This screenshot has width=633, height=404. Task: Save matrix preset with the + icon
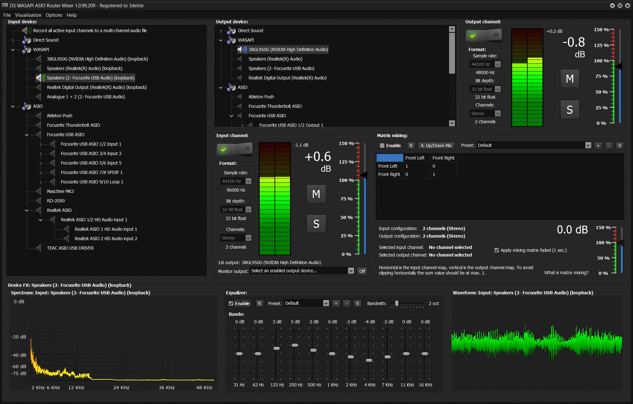(x=598, y=145)
